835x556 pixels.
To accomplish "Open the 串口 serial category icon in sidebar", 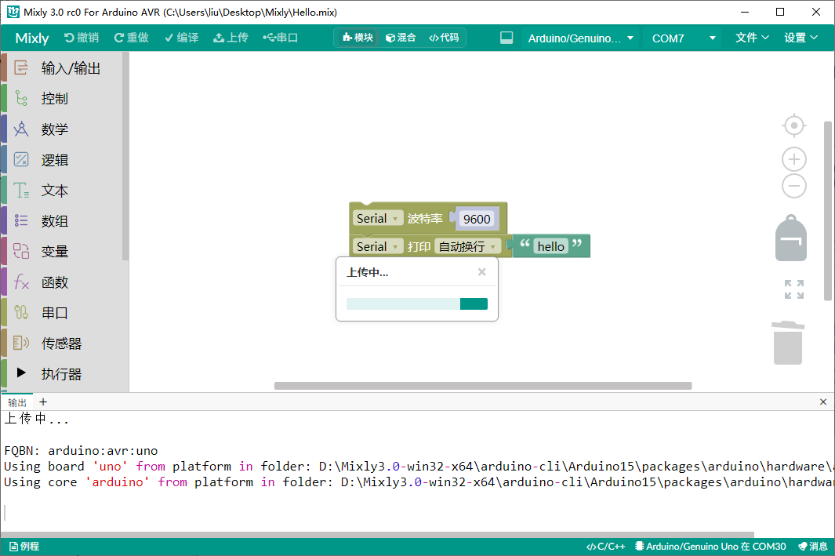I will click(x=21, y=313).
